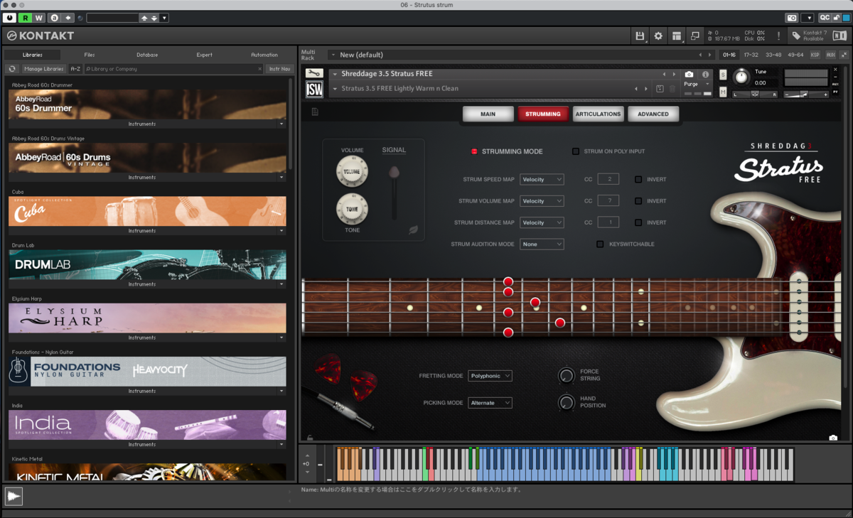Click the plugin power icon in title bar
The height and width of the screenshot is (518, 853).
(9, 17)
